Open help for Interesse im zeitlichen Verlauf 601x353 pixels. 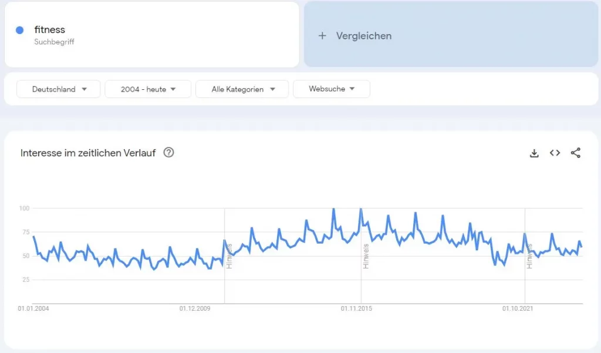click(169, 153)
